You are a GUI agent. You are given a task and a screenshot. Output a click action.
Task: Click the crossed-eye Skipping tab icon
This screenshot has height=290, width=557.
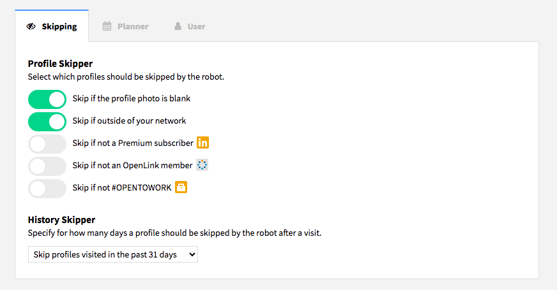tap(31, 26)
